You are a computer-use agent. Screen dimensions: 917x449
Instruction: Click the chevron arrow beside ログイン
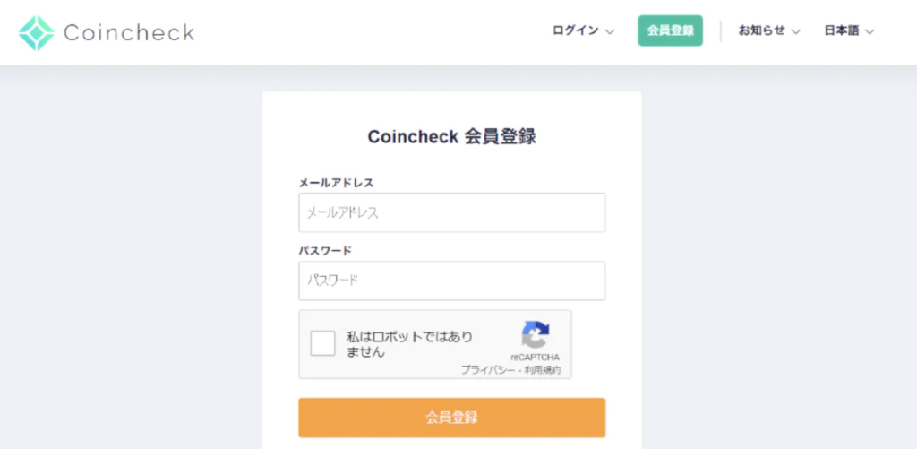(610, 31)
